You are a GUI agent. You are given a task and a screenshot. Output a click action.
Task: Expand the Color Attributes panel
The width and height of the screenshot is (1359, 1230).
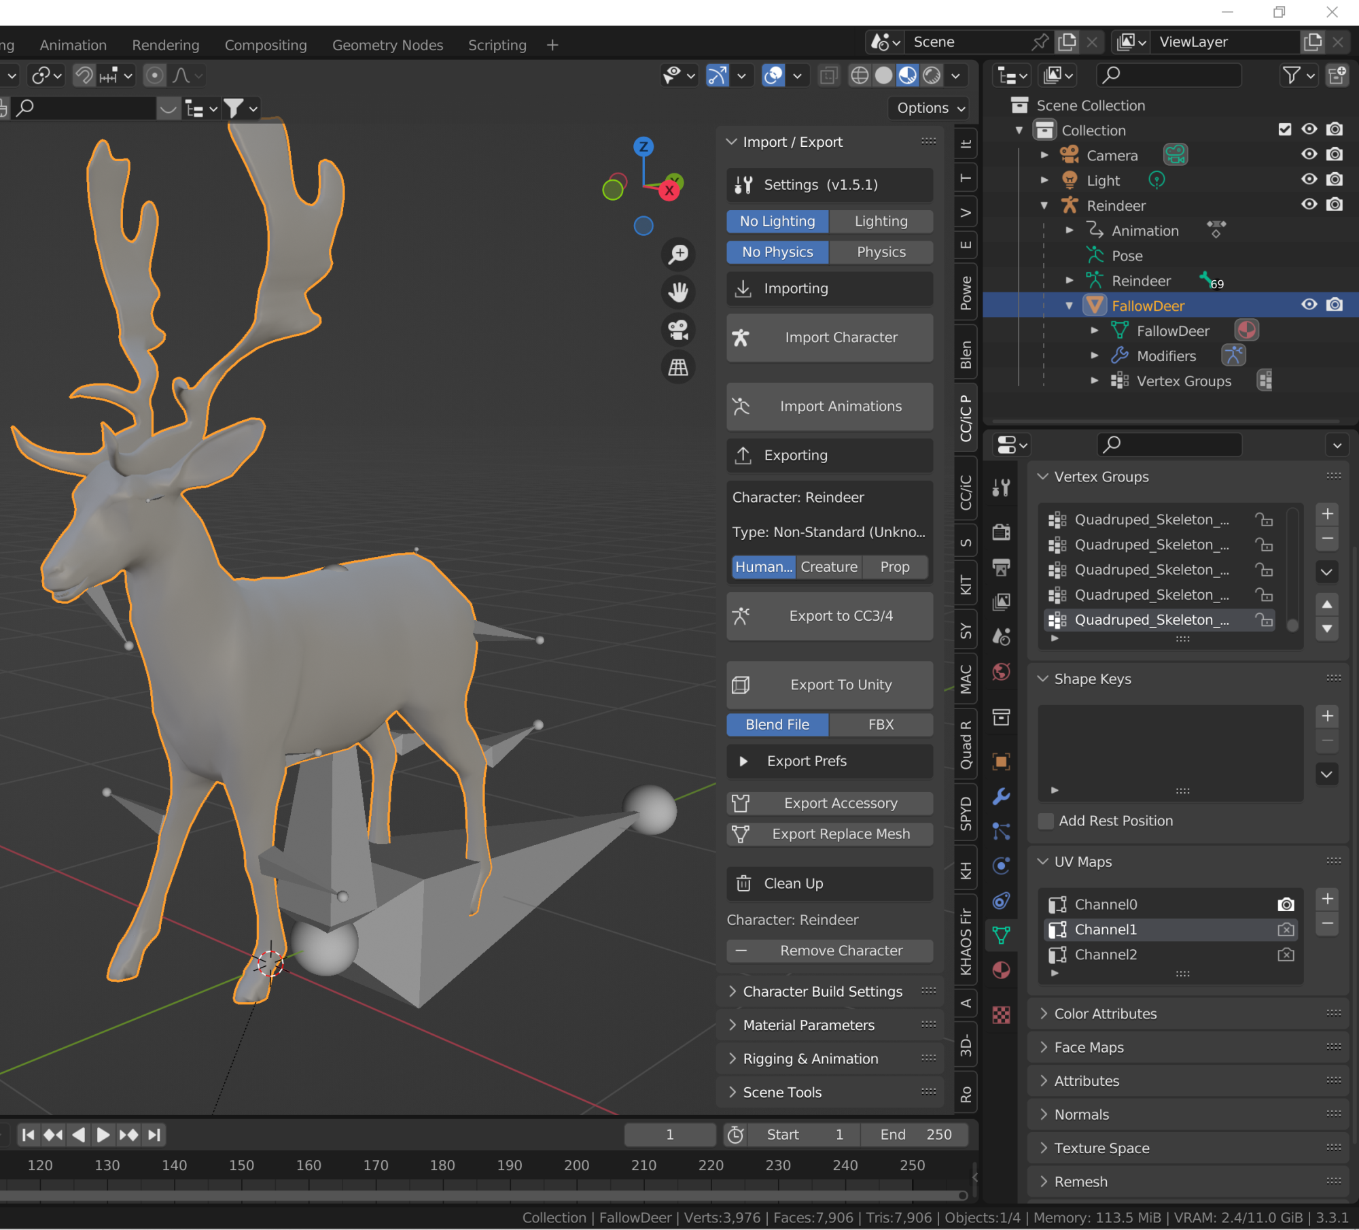[1044, 1013]
